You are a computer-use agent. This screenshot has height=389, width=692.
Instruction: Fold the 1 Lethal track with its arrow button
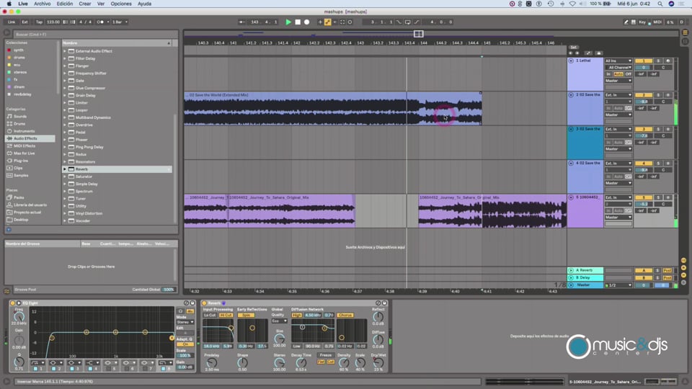click(x=571, y=61)
